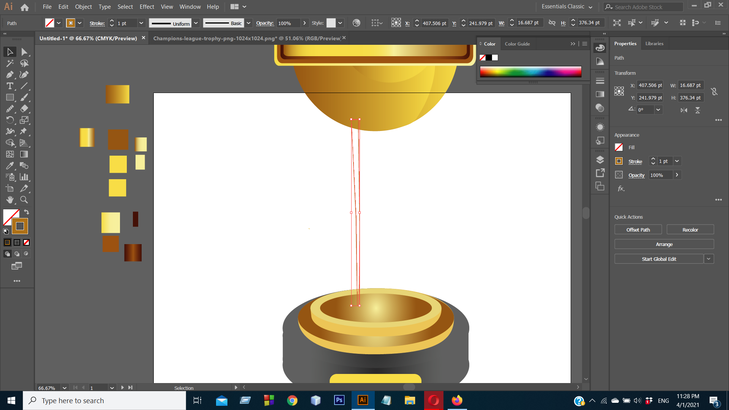Select the Pen tool

[10, 75]
